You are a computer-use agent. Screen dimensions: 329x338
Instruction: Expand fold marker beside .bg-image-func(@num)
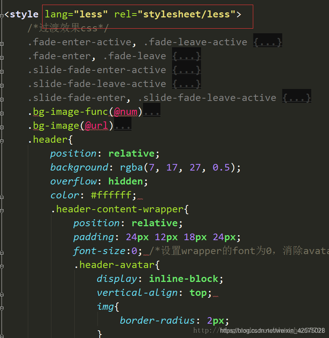pyautogui.click(x=2, y=113)
